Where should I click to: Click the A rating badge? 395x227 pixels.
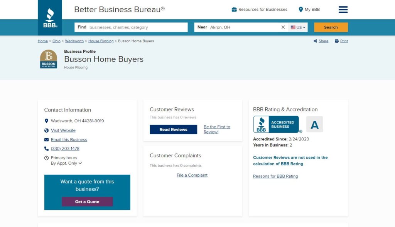coord(315,124)
